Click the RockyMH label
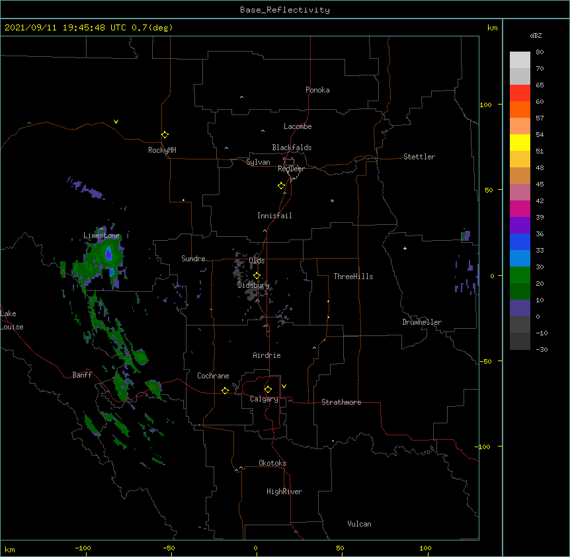Image resolution: width=570 pixels, height=557 pixels. pyautogui.click(x=162, y=150)
